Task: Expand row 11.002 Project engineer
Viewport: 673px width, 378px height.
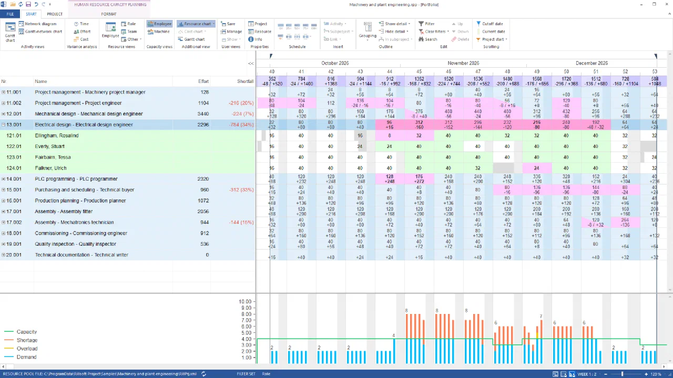Action: pos(3,103)
